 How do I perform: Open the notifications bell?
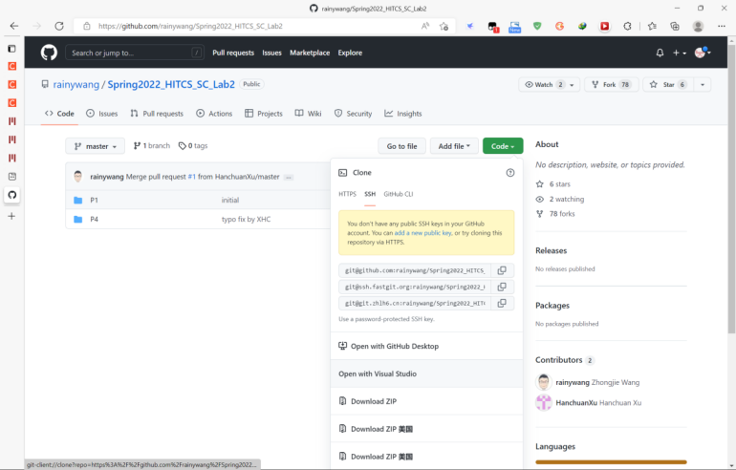660,53
